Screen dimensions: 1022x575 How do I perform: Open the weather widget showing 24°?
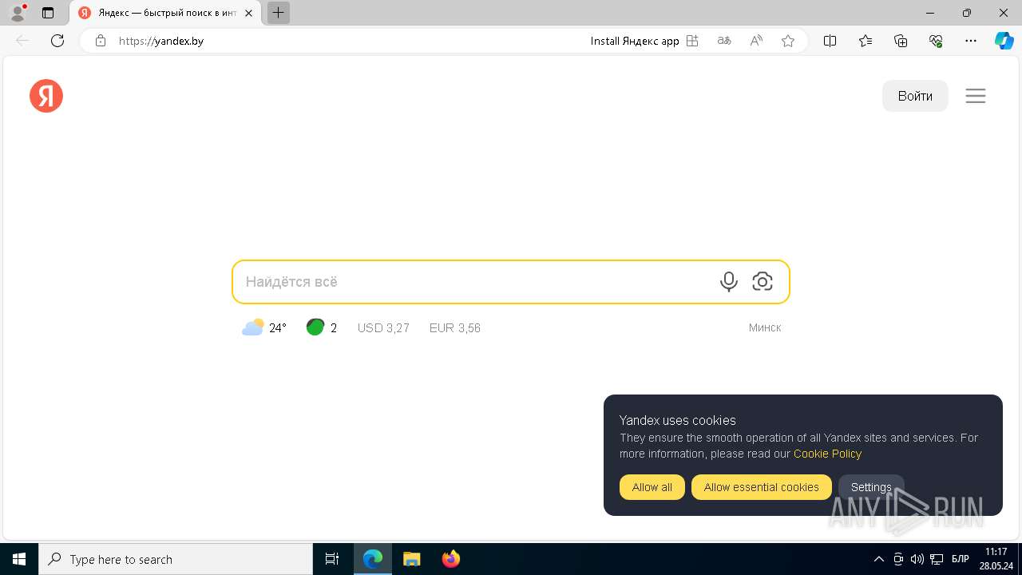tap(264, 327)
